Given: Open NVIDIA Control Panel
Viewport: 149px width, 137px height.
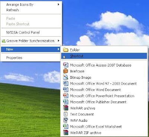Looking at the screenshot, I should pyautogui.click(x=31, y=32).
